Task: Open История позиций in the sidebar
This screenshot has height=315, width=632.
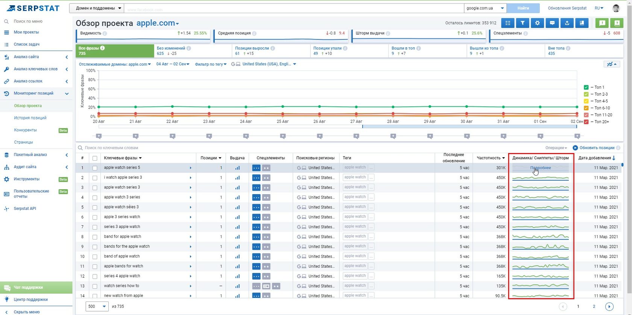Action: (30, 118)
